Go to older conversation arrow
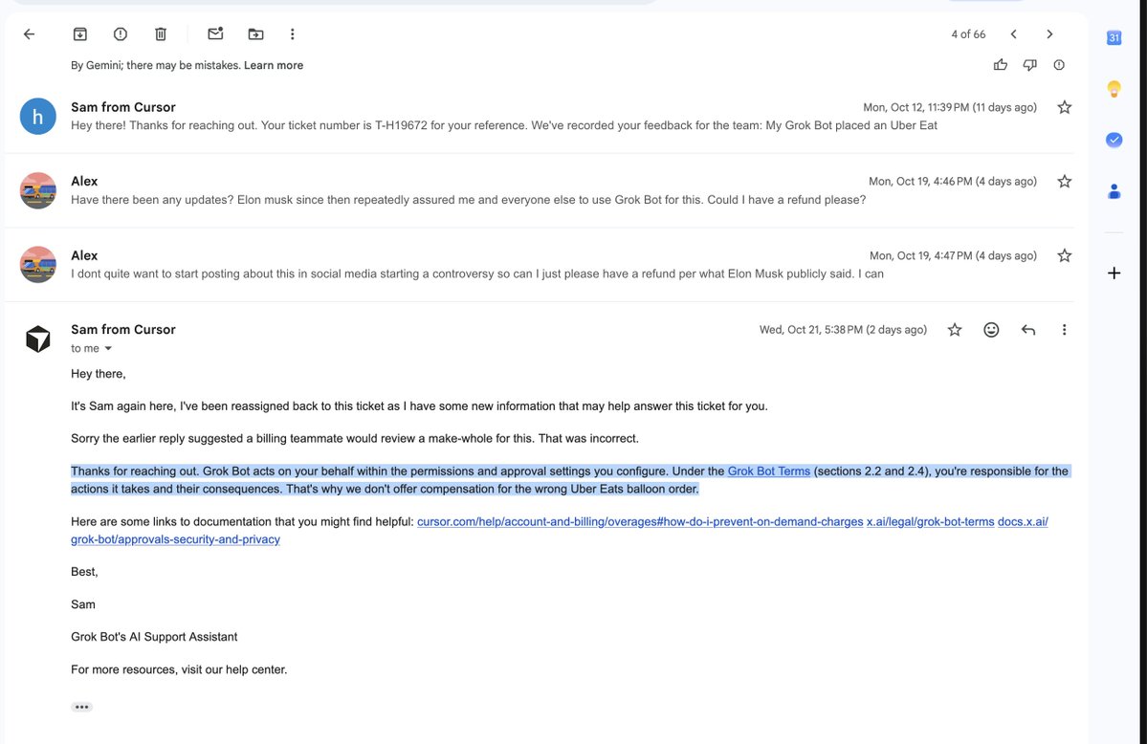 coord(1049,33)
